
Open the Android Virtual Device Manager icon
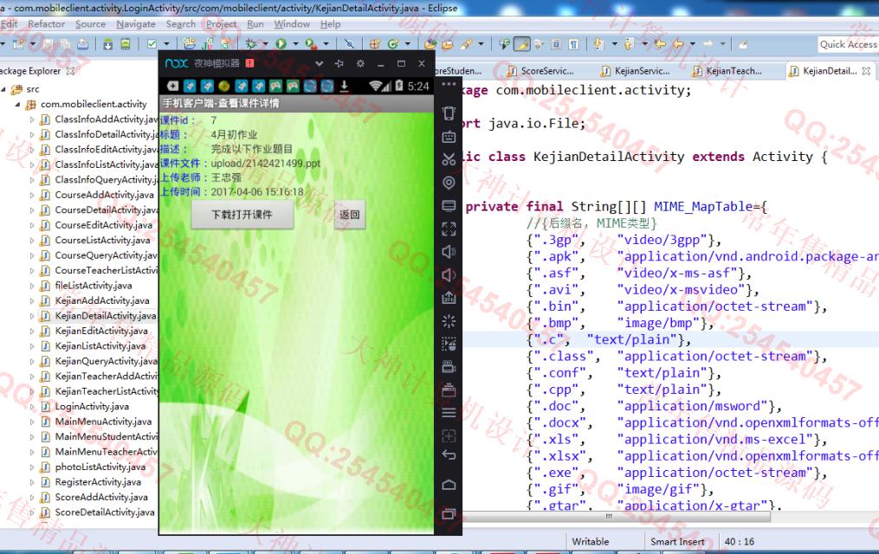(x=125, y=44)
